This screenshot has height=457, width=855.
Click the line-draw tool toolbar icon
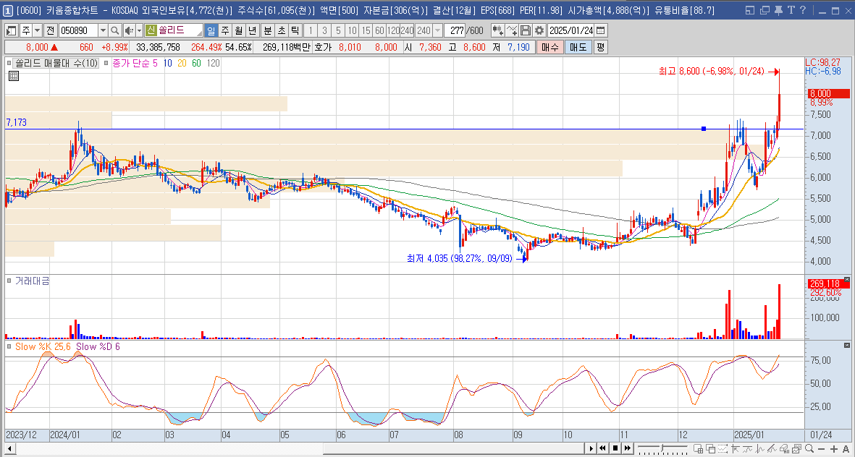point(511,30)
